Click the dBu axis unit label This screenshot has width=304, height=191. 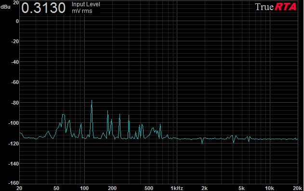tap(5, 7)
